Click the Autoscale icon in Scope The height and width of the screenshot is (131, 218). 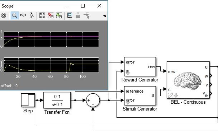point(42,15)
